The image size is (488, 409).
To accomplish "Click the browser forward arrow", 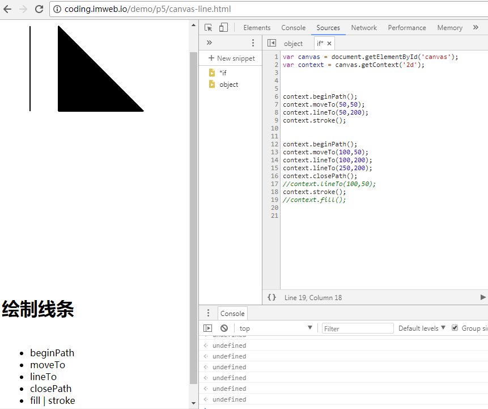I will tap(23, 9).
